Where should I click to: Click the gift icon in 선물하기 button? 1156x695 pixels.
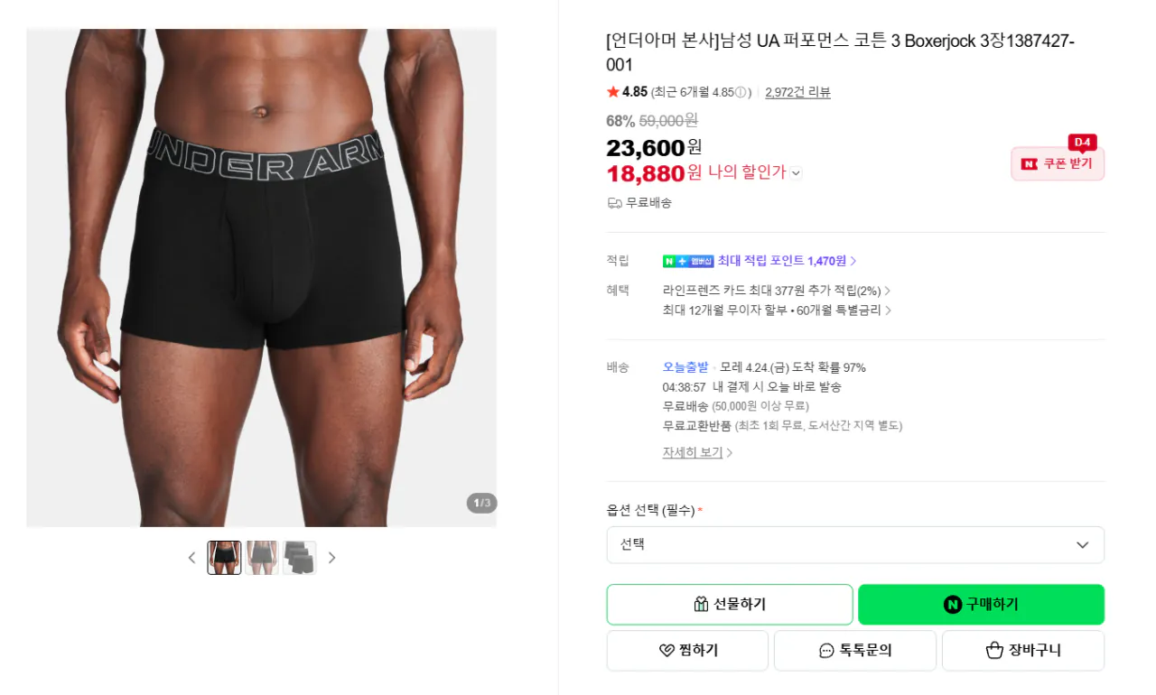[x=703, y=604]
